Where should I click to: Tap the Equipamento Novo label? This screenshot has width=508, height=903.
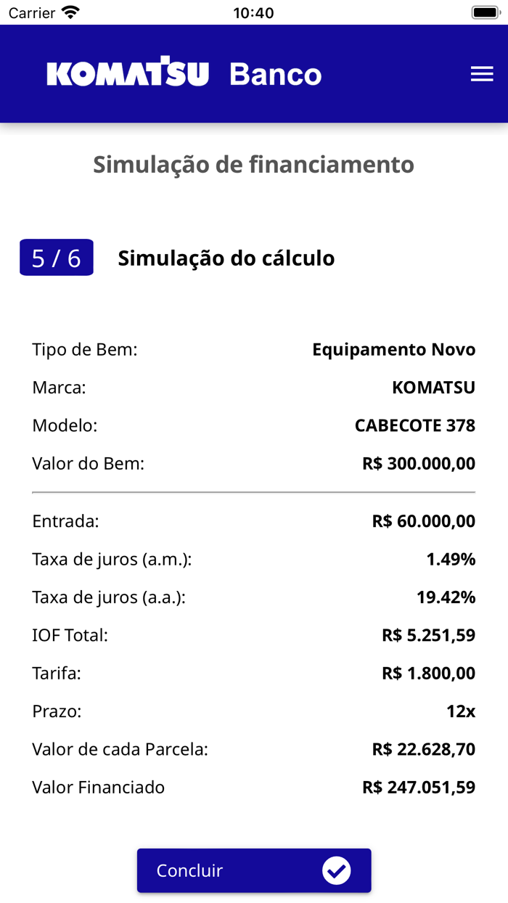pyautogui.click(x=393, y=349)
